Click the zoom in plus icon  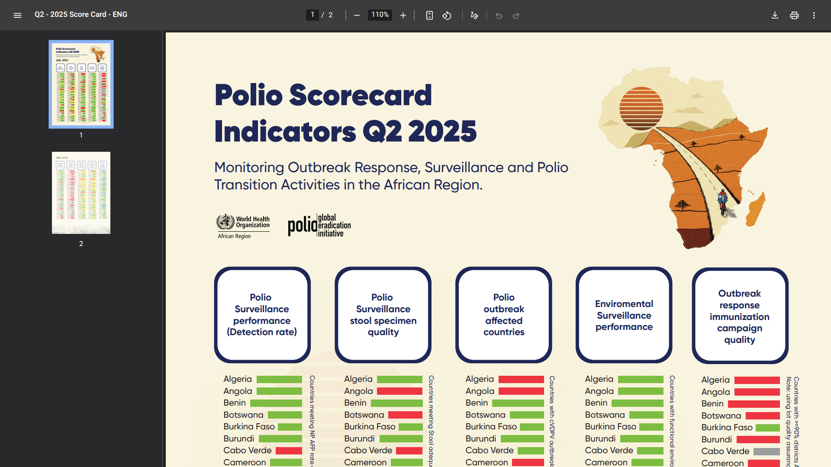403,16
